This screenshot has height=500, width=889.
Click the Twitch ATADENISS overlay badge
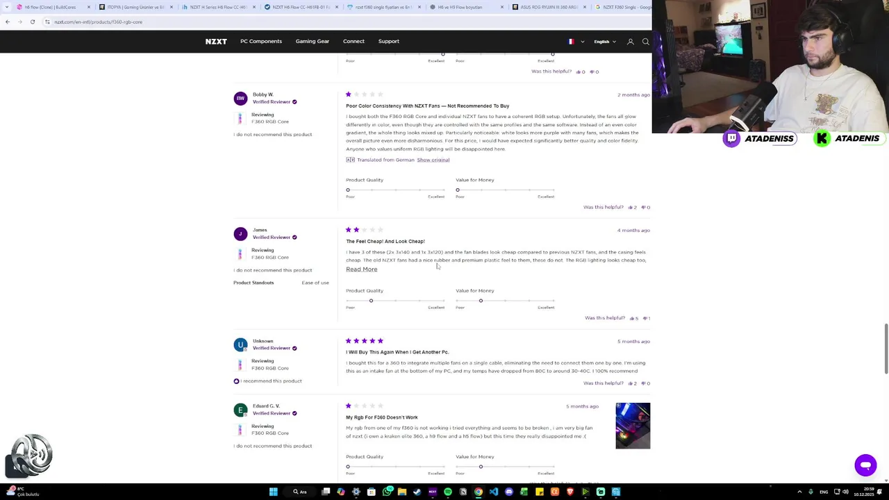[758, 139]
